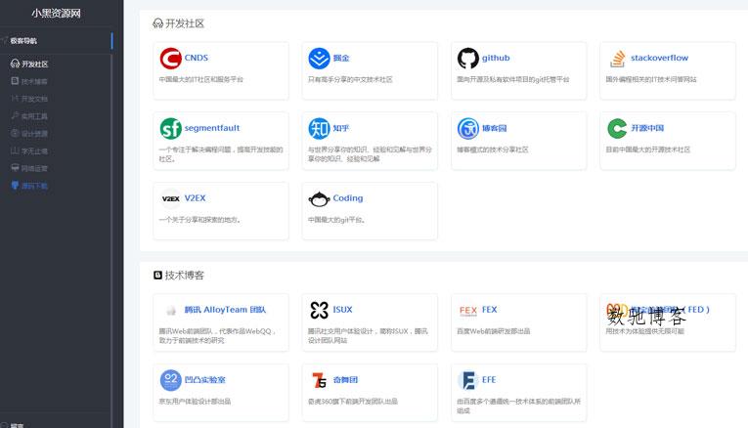Viewport: 748px width, 428px height.
Task: Click the headphone icon in sidebar 开发社区
Action: [x=15, y=64]
